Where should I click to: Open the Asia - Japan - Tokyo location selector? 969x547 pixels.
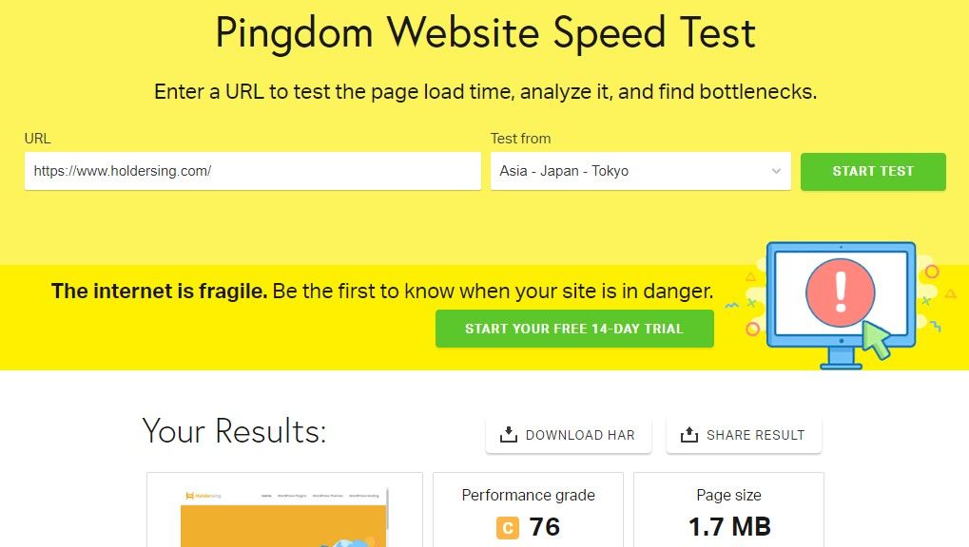pyautogui.click(x=641, y=171)
